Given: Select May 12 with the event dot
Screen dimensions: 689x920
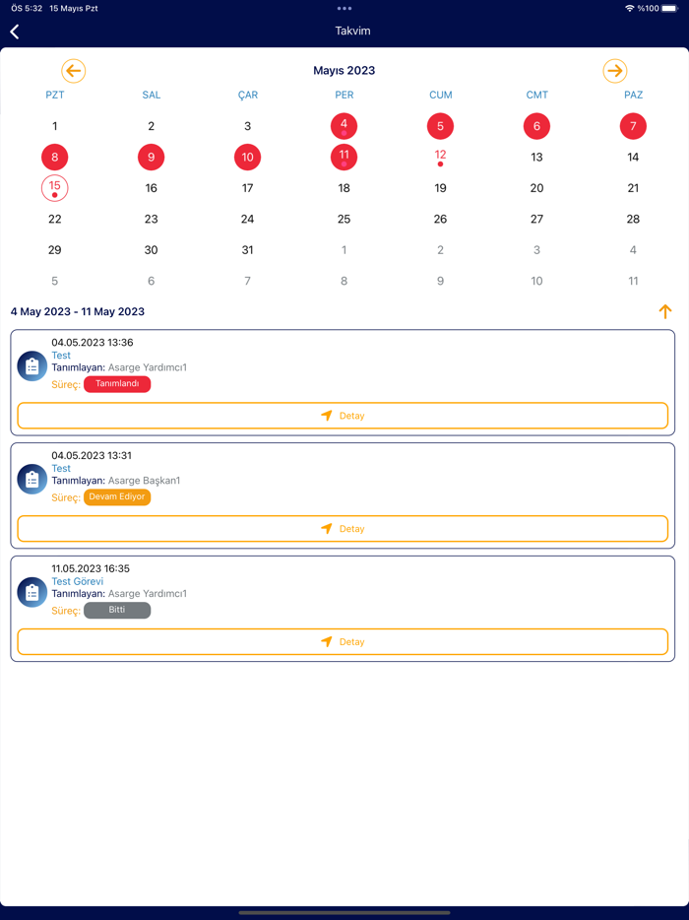Looking at the screenshot, I should pos(440,155).
